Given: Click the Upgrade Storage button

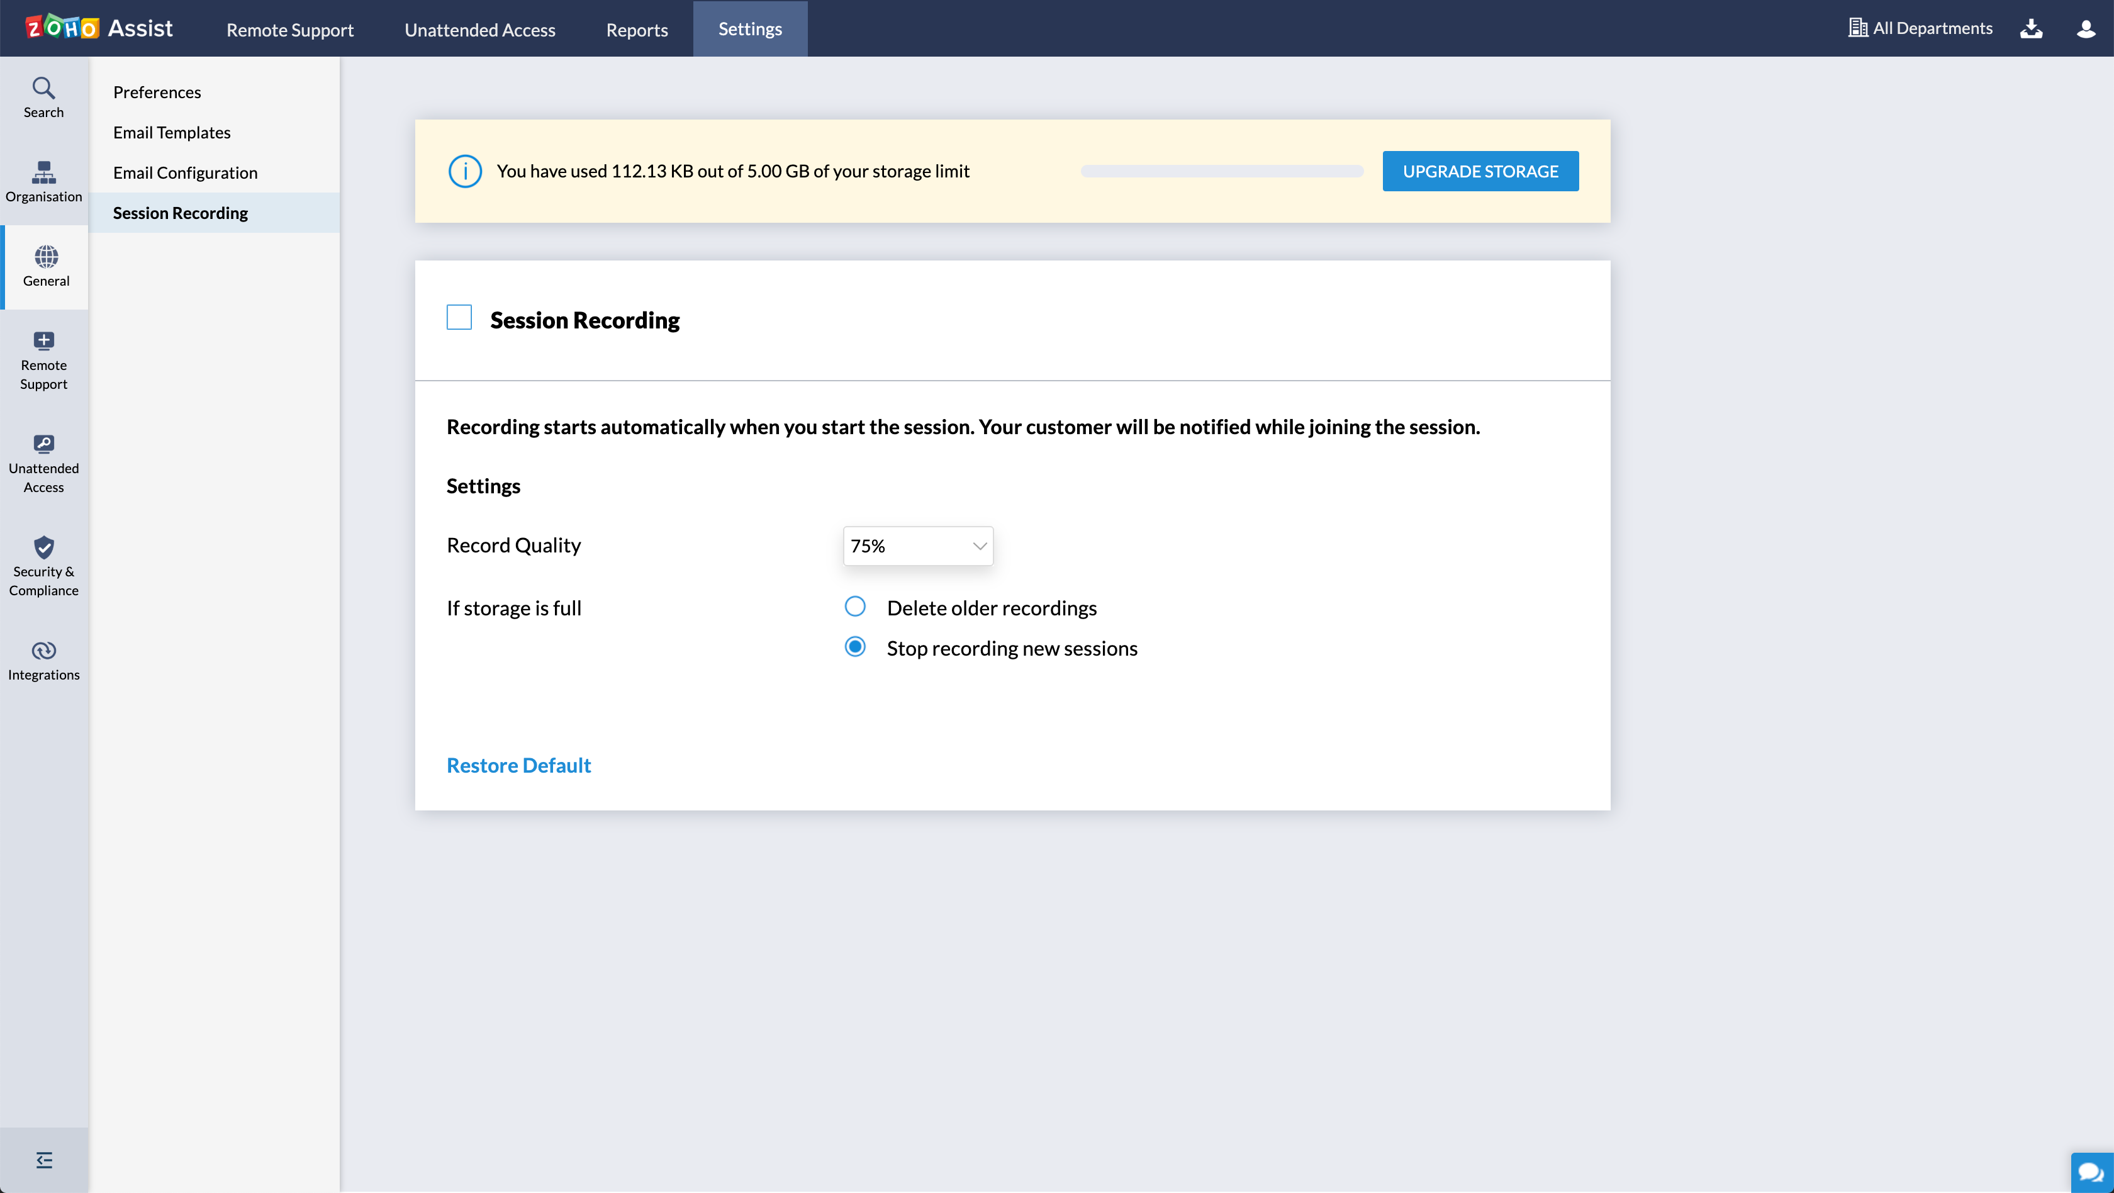Looking at the screenshot, I should pos(1480,171).
